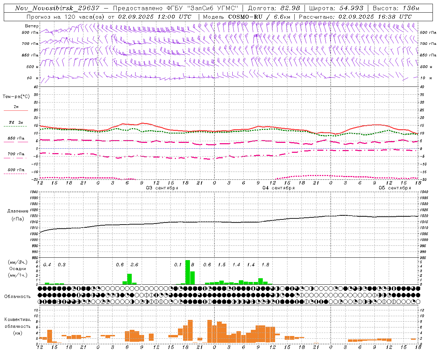Select the "(мм/3ч.)" precipitation unit label
The height and width of the screenshot is (350, 438).
[17, 262]
